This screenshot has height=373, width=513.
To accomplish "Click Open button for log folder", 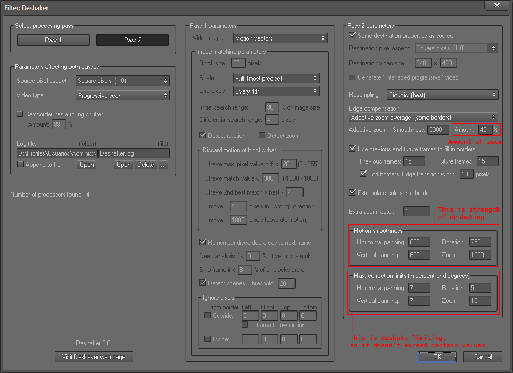I will click(87, 165).
